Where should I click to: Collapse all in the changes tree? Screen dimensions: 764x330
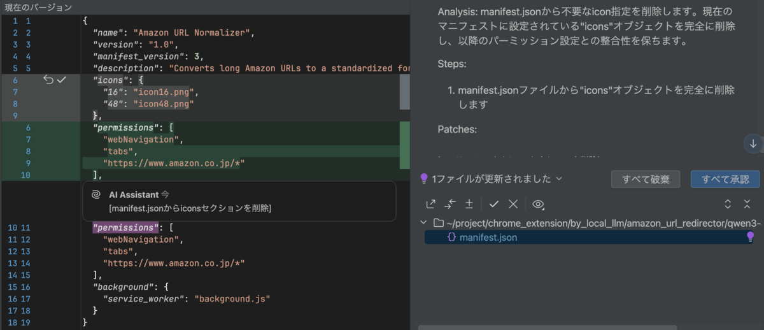747,204
